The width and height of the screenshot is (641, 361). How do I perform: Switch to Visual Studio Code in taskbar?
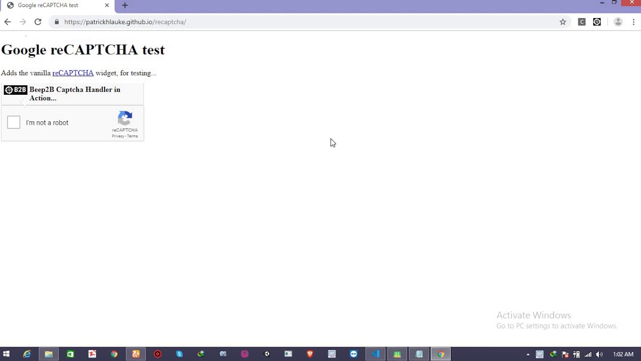(x=376, y=354)
